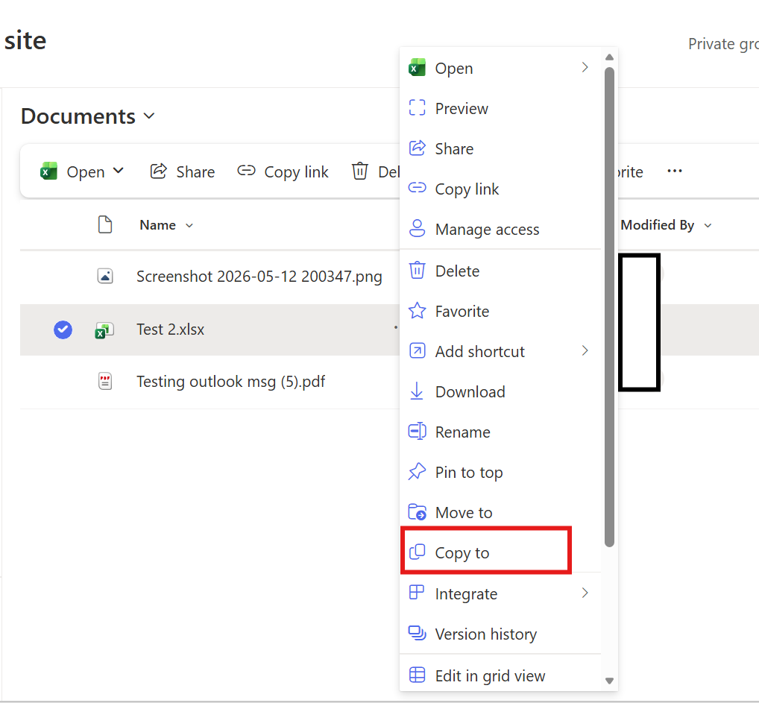The image size is (759, 703).
Task: Click the Manage access person icon
Action: pos(417,229)
